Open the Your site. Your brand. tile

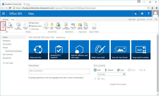pos(120,50)
